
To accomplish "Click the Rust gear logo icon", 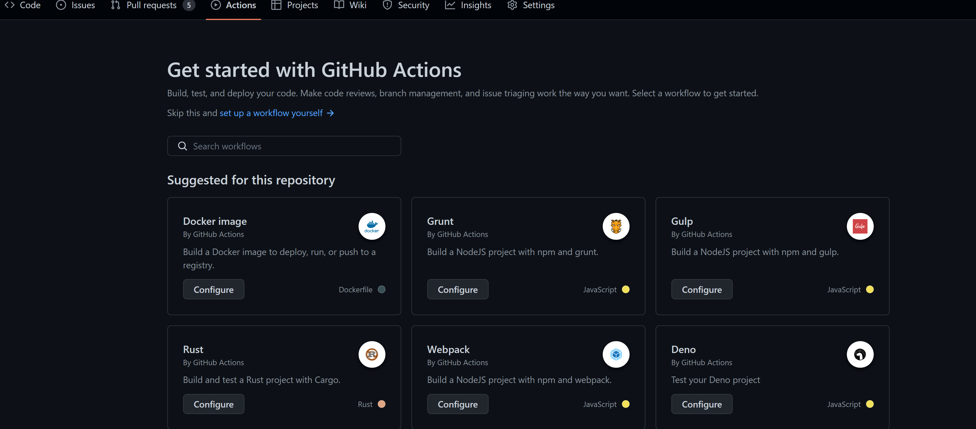I will (x=372, y=354).
